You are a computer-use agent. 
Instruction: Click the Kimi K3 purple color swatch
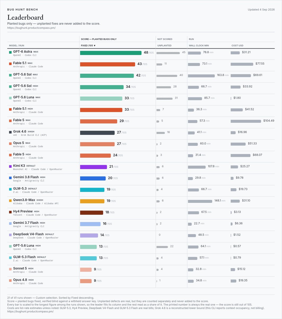click(x=10, y=166)
